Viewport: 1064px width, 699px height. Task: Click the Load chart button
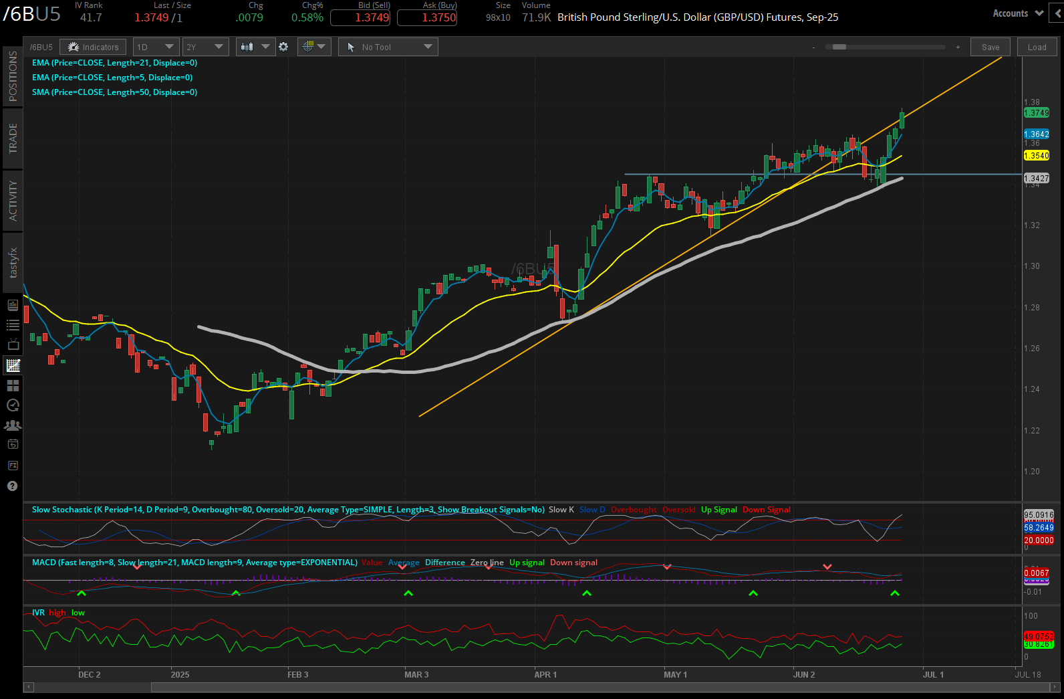(x=1037, y=47)
